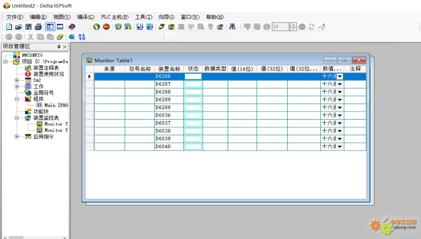Open a project with the folder icon
Screen dimensions: 421x239
(19, 27)
